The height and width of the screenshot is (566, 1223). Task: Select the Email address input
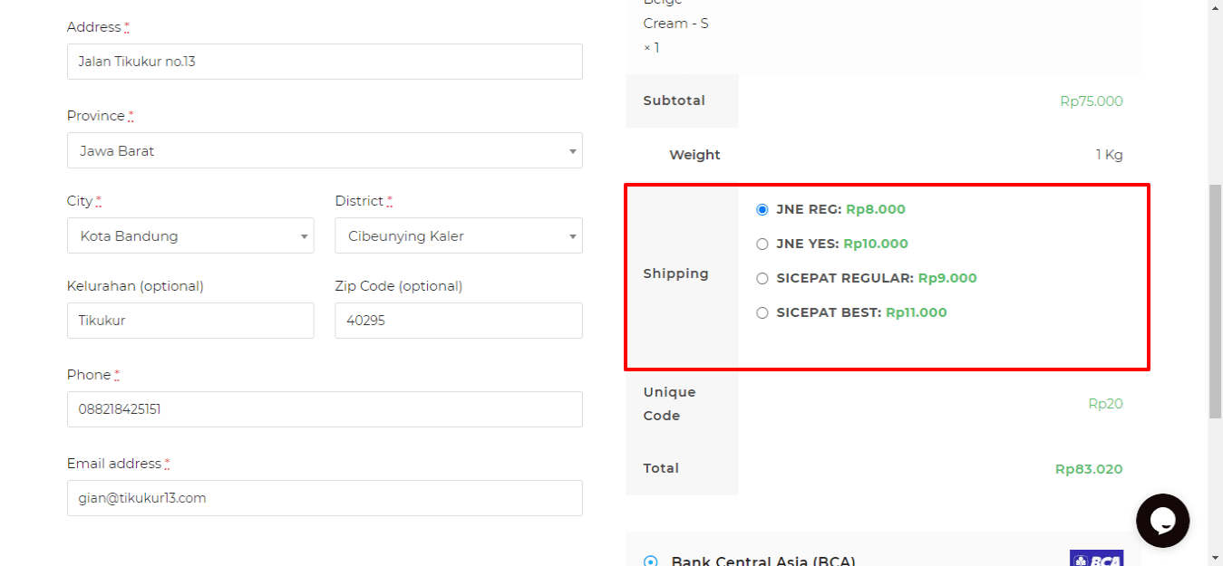[x=325, y=498]
